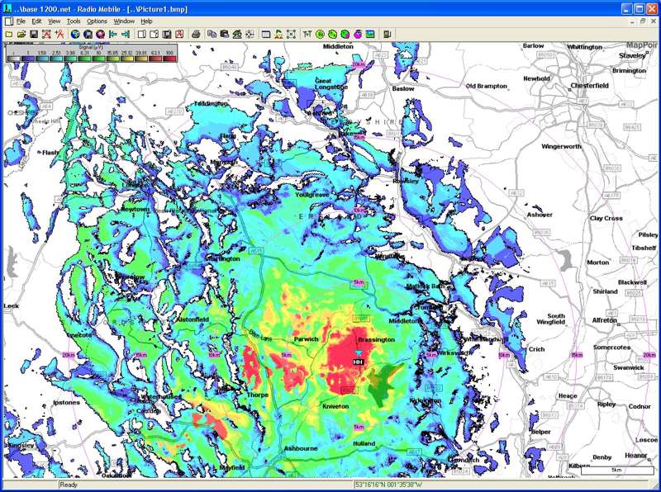Click the green circle with pink wedge icon

pyautogui.click(x=345, y=34)
